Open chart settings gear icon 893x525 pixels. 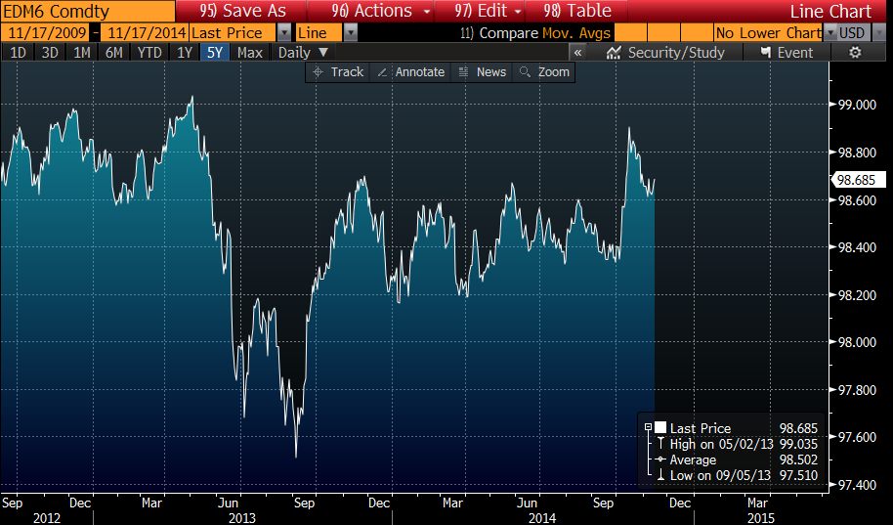point(855,53)
